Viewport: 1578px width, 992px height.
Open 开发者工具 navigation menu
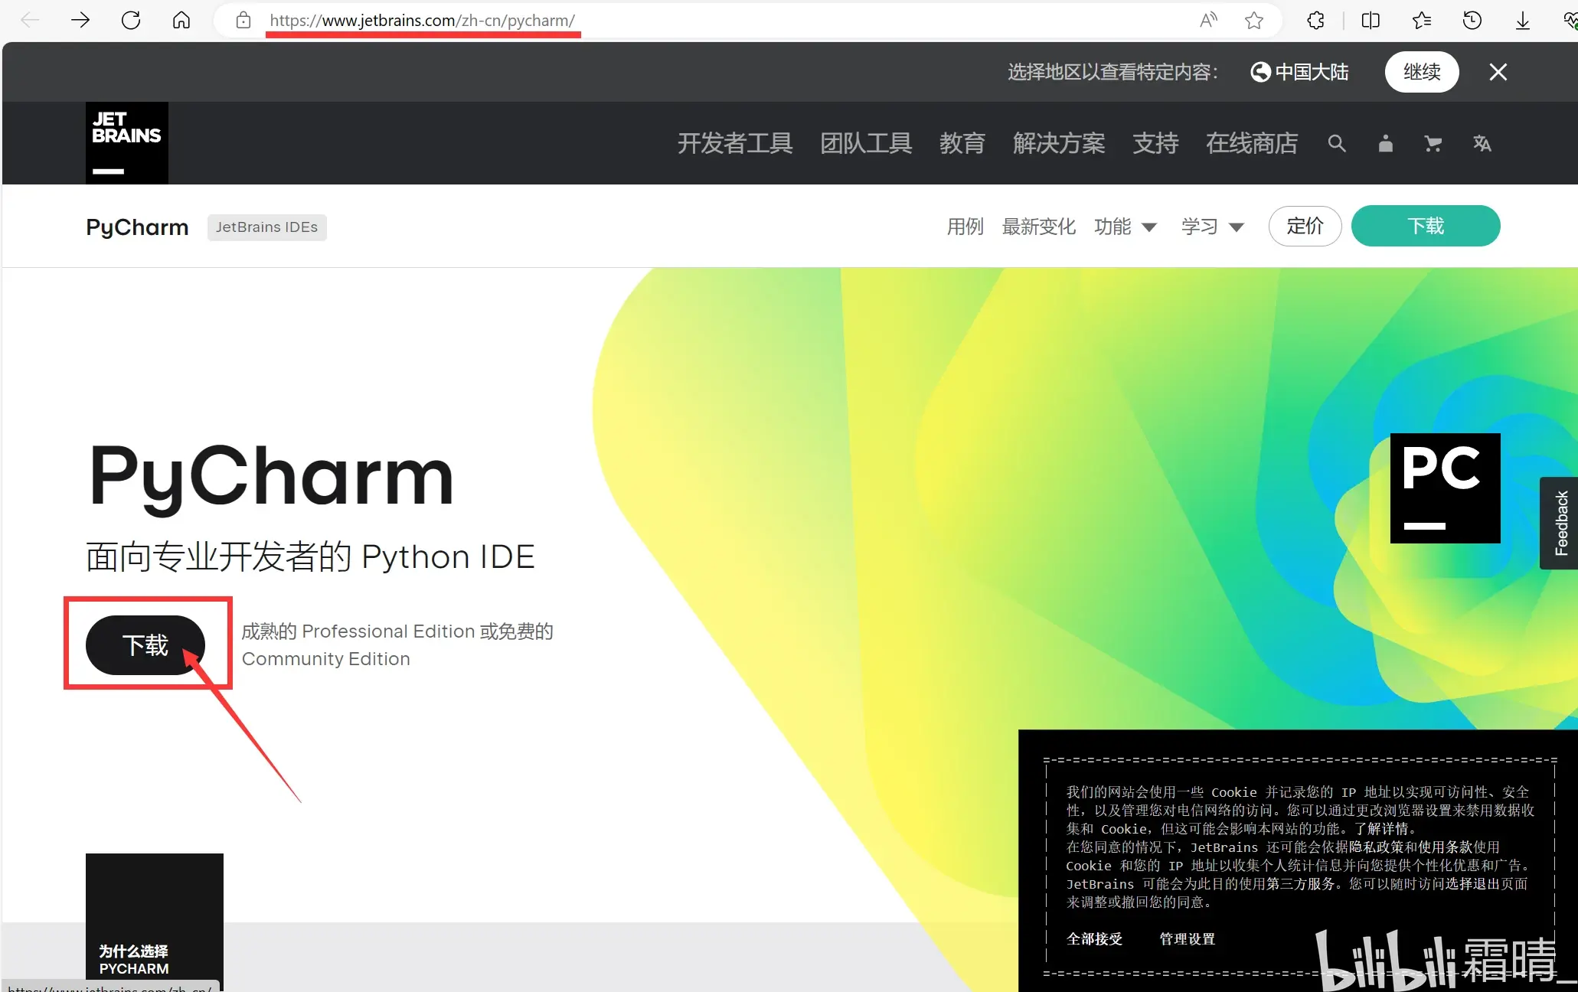coord(734,143)
